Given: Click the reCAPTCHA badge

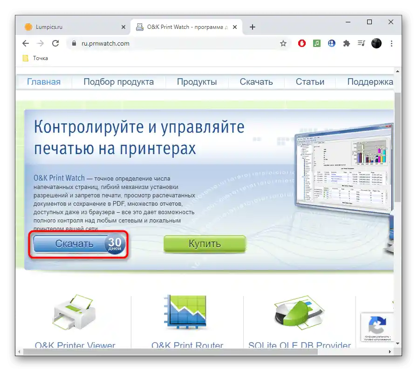Looking at the screenshot, I should click(377, 327).
